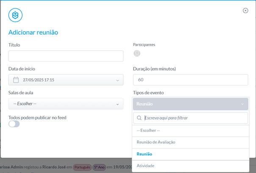Toggle 'Todos podem publicar no feed' switch

coord(14,124)
